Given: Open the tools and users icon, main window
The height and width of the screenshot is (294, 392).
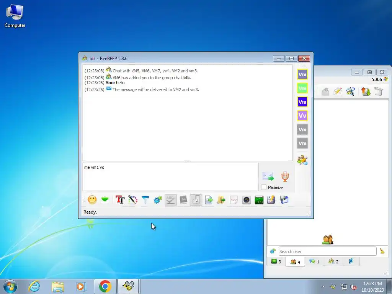Looking at the screenshot, I should click(x=351, y=92).
